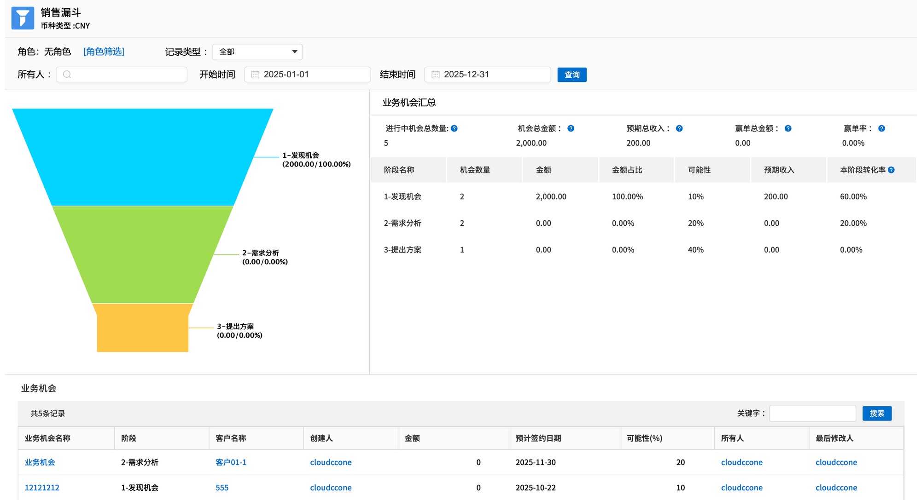Click the 关键字 keyword input field
The width and height of the screenshot is (921, 500).
tap(812, 413)
